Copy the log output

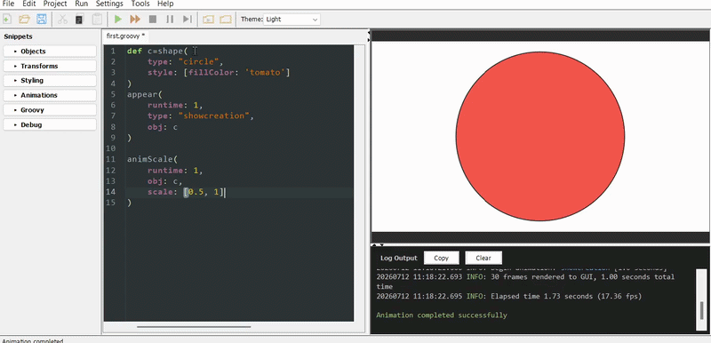[x=441, y=258]
